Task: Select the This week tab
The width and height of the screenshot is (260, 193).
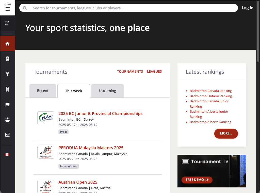Action: (74, 91)
